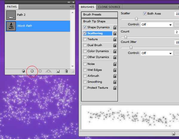Image resolution: width=179 pixels, height=139 pixels.
Task: Open Brush Presets section
Action: click(100, 15)
